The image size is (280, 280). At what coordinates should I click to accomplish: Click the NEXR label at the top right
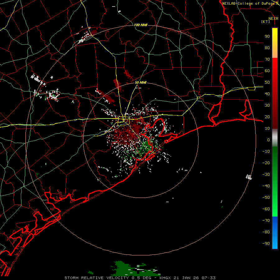(x=273, y=19)
